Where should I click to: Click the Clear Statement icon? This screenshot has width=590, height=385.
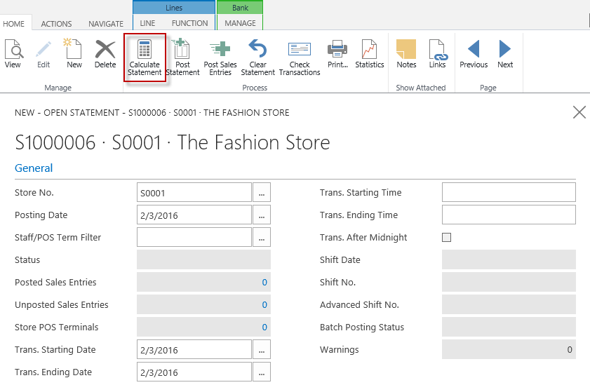pyautogui.click(x=258, y=56)
